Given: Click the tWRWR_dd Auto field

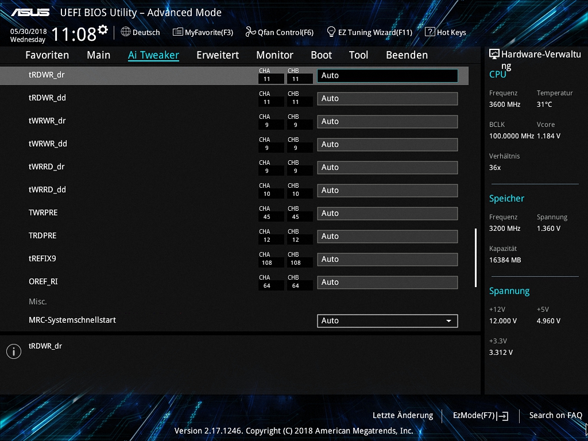Looking at the screenshot, I should click(388, 144).
